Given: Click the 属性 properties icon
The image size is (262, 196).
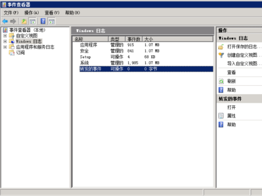Looking at the screenshot, I should coord(221,116).
